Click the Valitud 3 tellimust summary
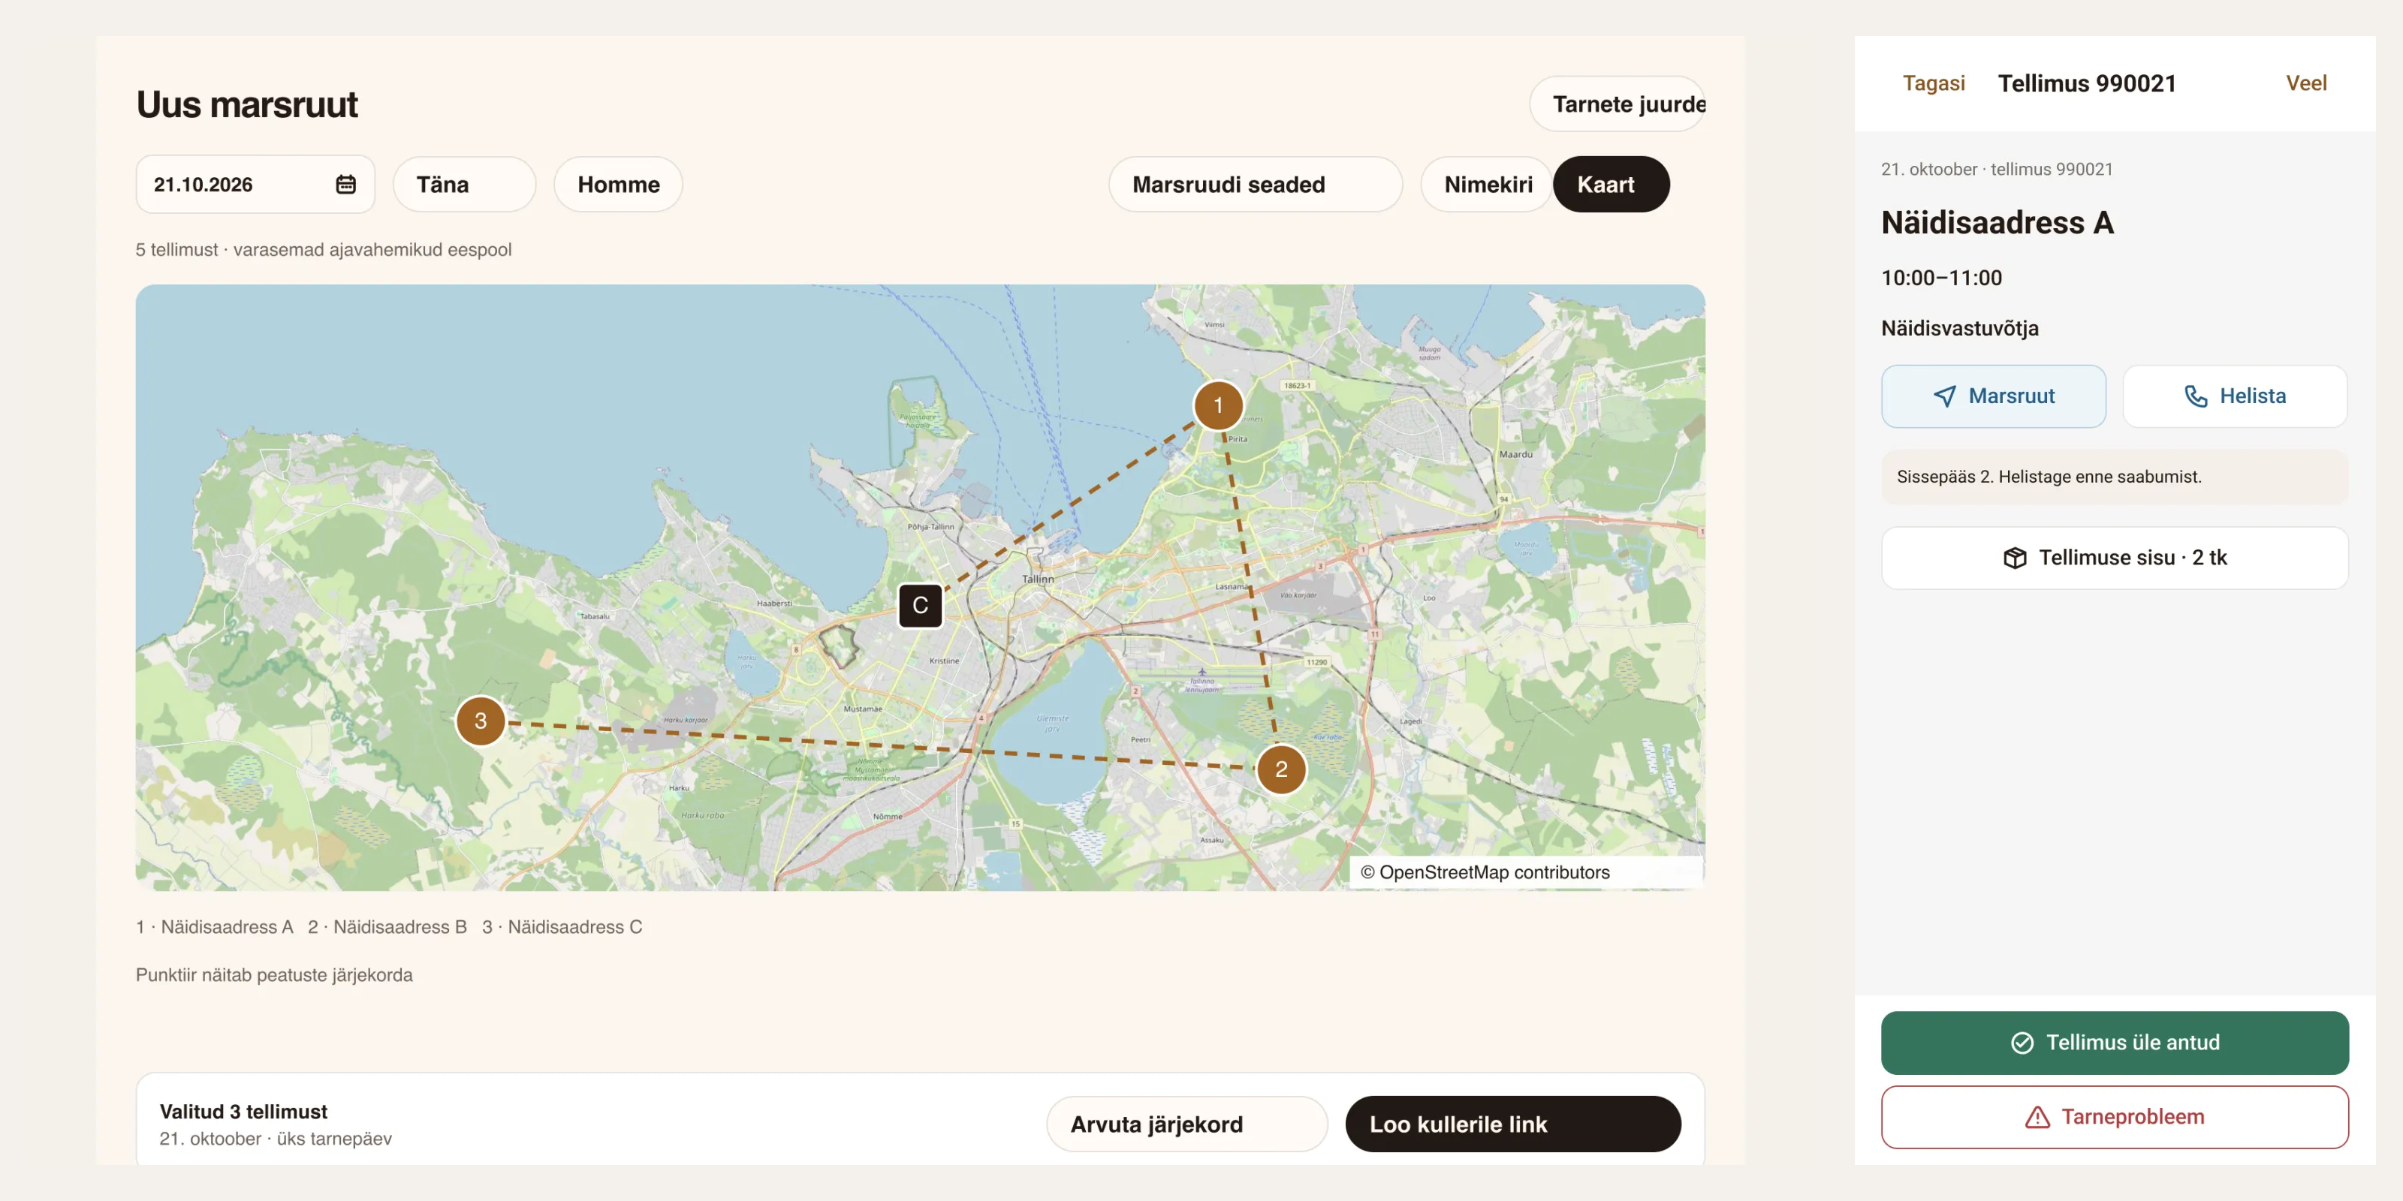The width and height of the screenshot is (2403, 1201). tap(243, 1112)
